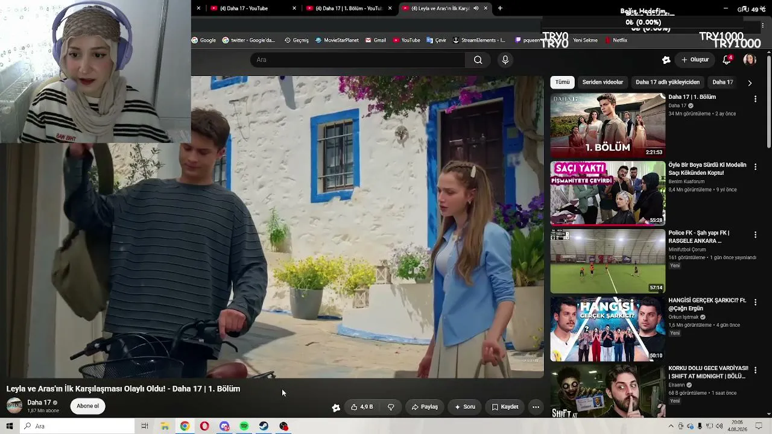
Task: Open a new browser tab with plus
Action: (x=500, y=8)
